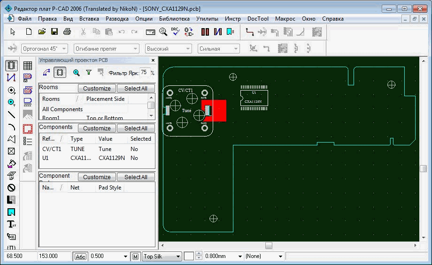Image resolution: width=432 pixels, height=265 pixels.
Task: Click the current layer color swatch
Action: click(x=189, y=256)
